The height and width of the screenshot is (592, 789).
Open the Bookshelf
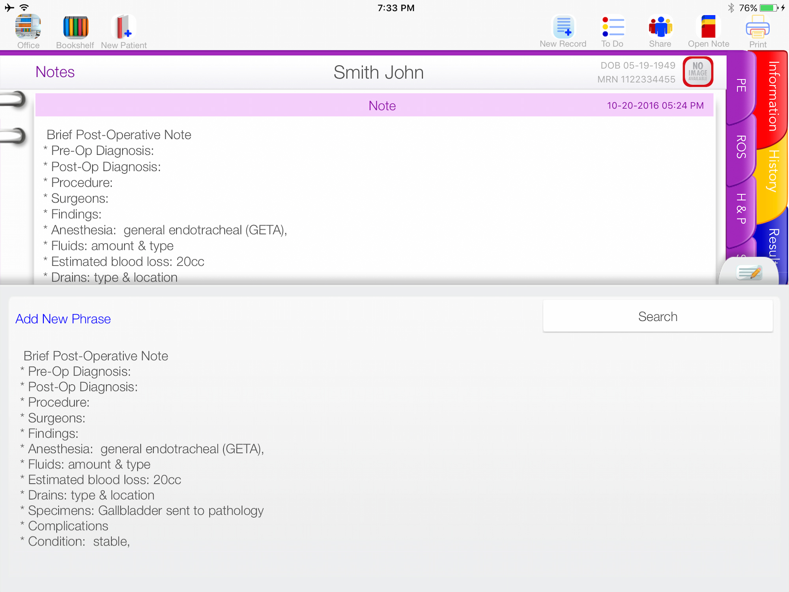75,27
